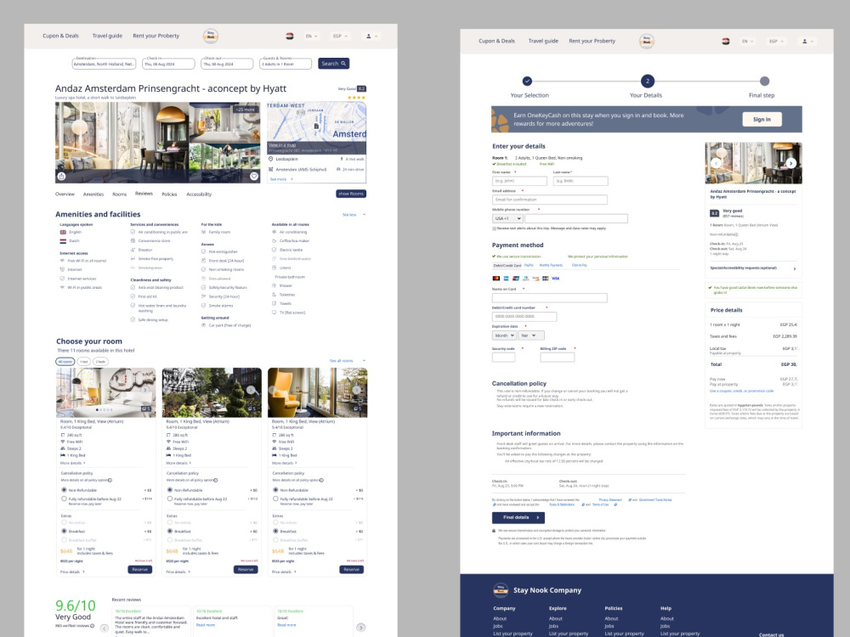Screen dimensions: 850x637
Task: Select Breakfast radio on garden room card
Action: pos(170,532)
